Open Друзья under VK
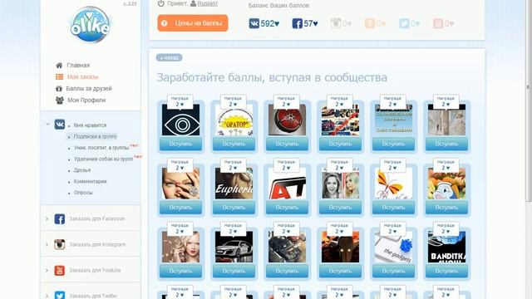Viewport: 532px width, 299px height. 82,170
